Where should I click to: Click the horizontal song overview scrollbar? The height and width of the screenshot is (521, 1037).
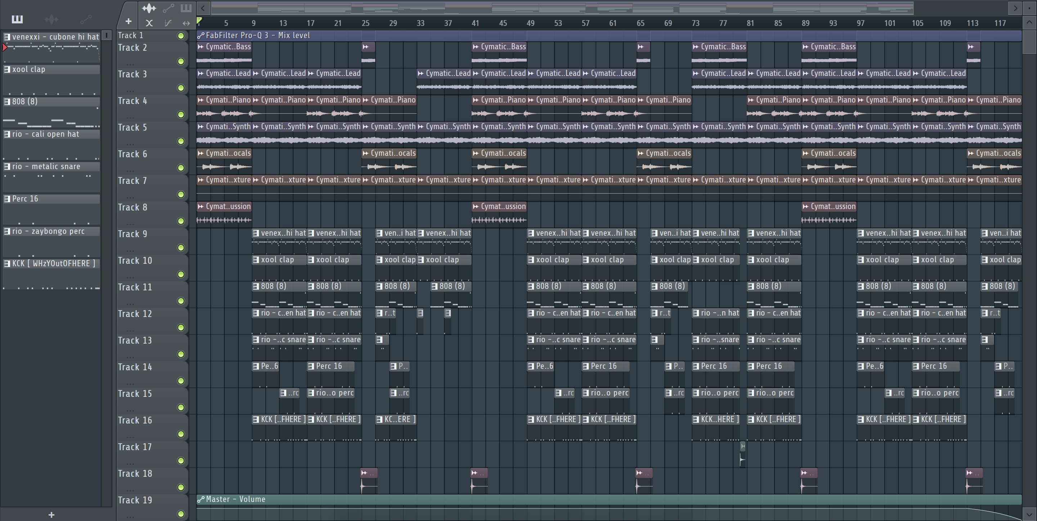coord(562,8)
